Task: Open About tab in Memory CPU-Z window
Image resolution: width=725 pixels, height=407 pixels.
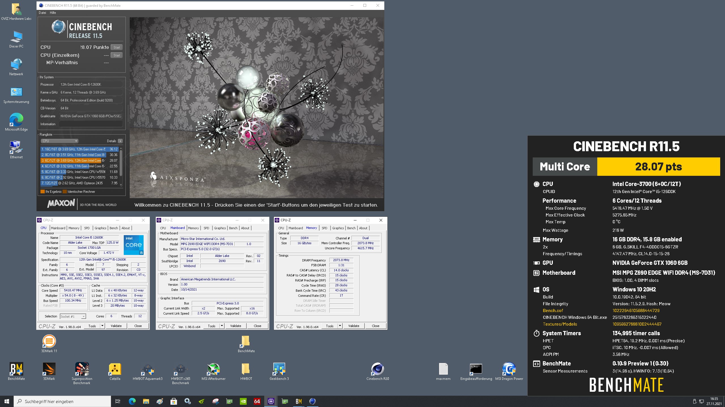Action: coord(363,228)
